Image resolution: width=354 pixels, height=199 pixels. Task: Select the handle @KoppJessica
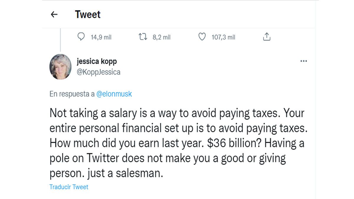[x=98, y=72]
